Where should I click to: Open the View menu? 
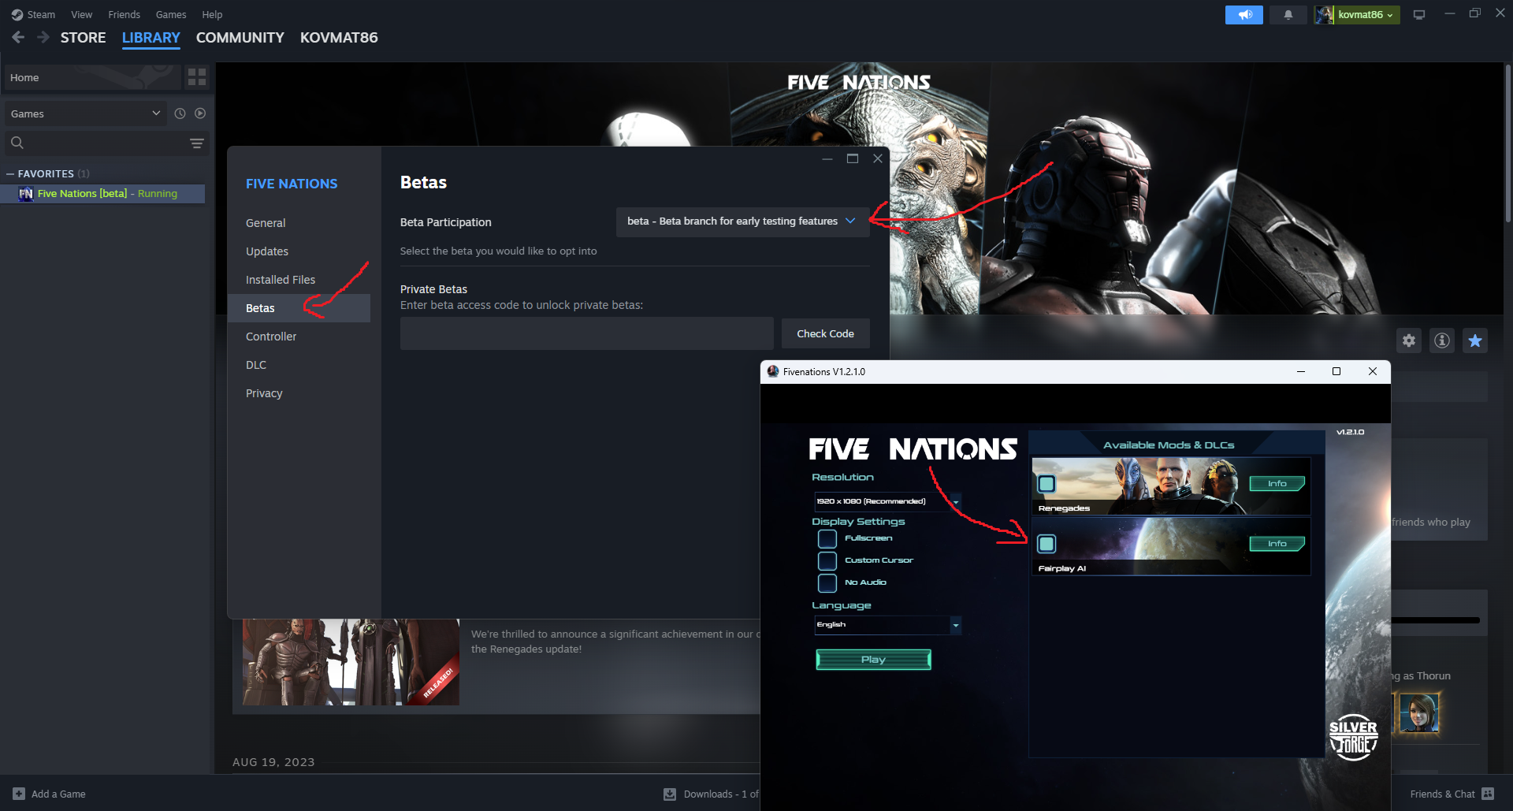click(x=81, y=15)
